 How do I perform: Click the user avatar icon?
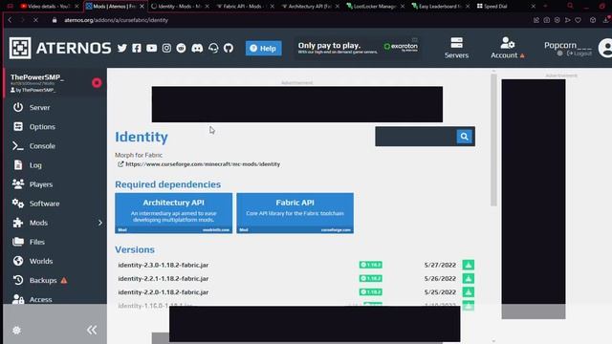tap(605, 48)
